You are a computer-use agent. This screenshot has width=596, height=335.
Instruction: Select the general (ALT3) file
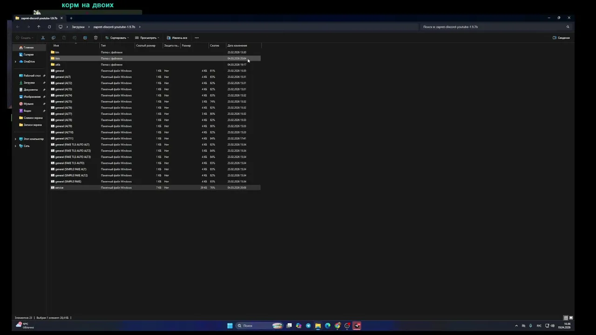(155, 89)
